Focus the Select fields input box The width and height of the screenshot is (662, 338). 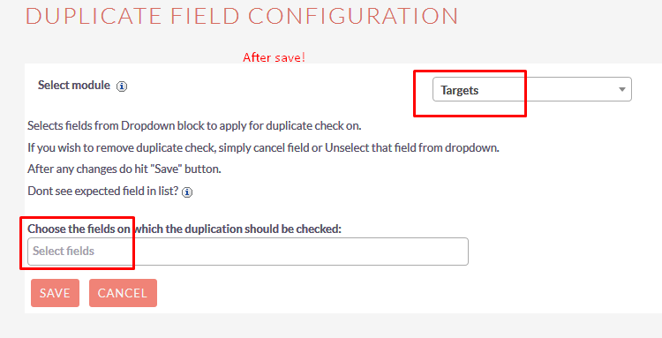248,252
